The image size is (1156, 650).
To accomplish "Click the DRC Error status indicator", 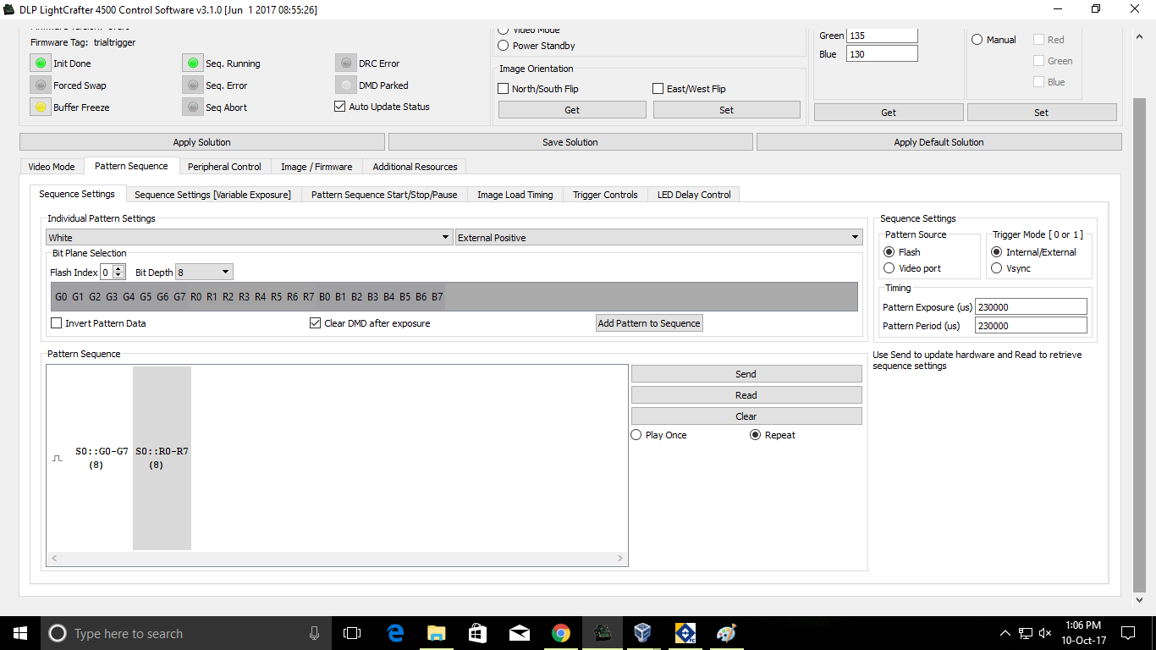I will [x=345, y=63].
